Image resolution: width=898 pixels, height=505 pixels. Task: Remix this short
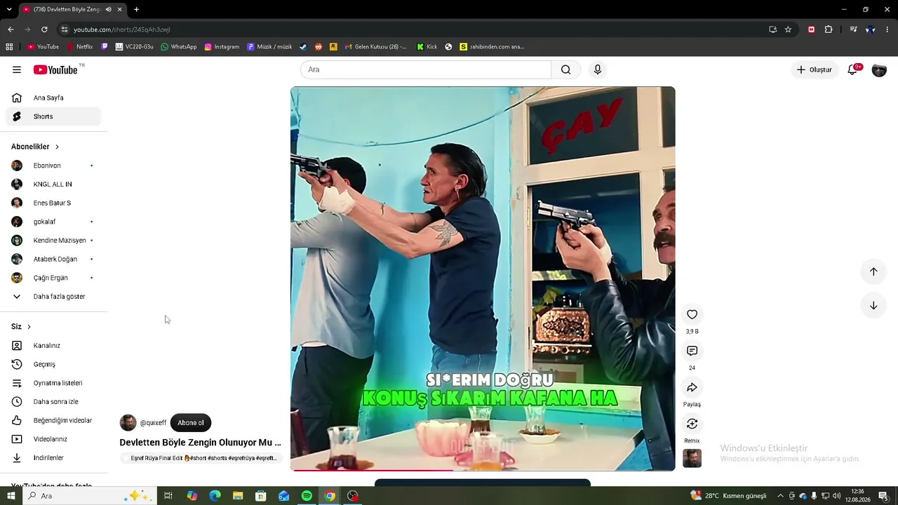tap(692, 424)
